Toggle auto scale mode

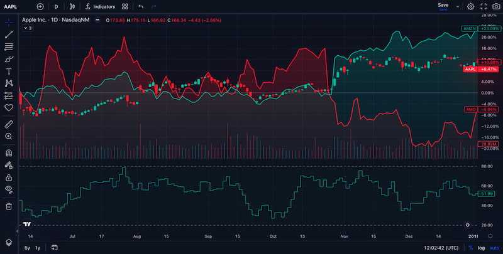click(x=494, y=248)
